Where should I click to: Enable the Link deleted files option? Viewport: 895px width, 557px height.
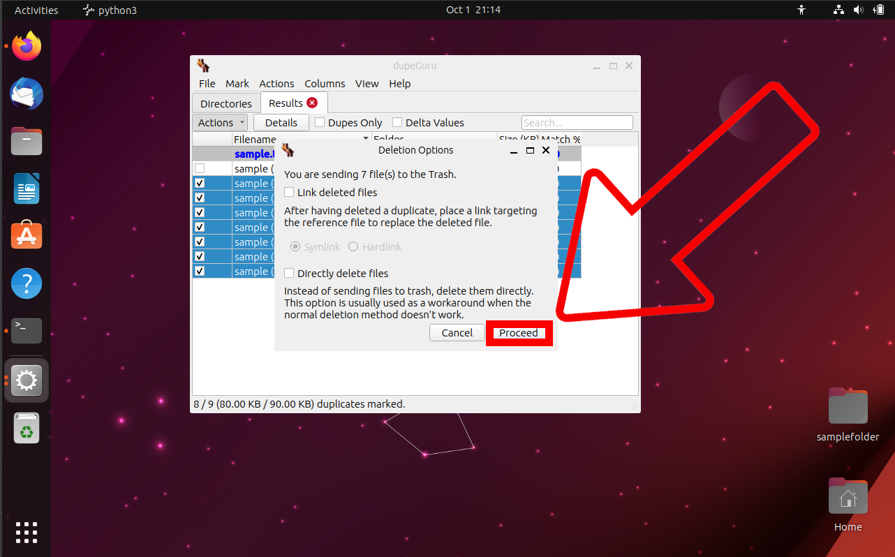click(x=288, y=192)
